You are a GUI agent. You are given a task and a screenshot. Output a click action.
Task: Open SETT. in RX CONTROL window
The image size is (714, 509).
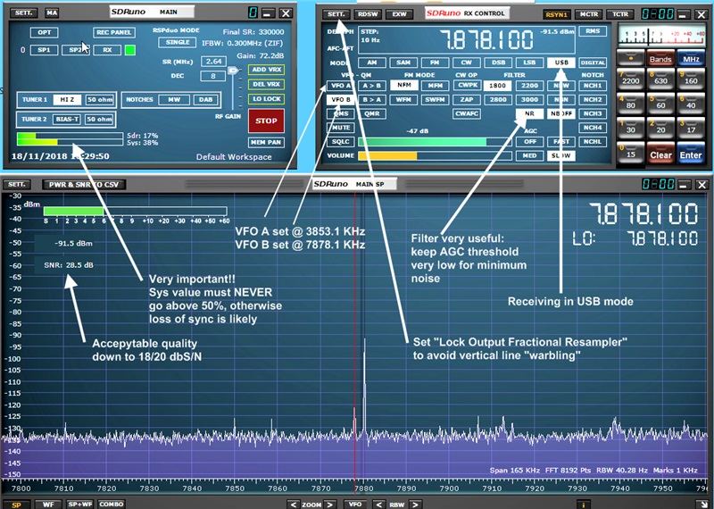click(336, 14)
